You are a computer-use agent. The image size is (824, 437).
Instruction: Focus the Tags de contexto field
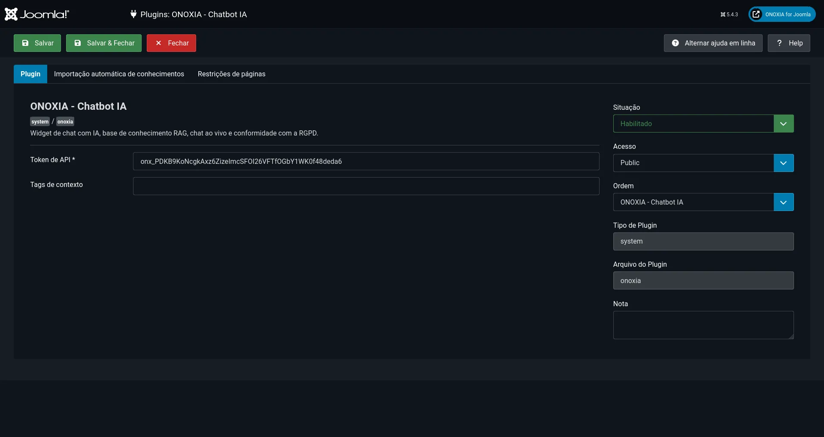click(x=366, y=186)
